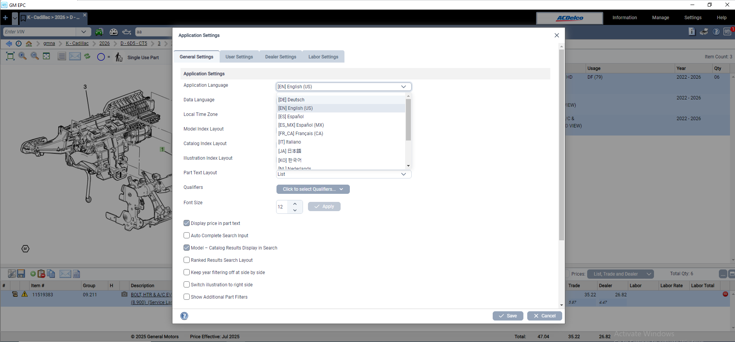This screenshot has width=735, height=342.
Task: Cancel the Application Settings dialog
Action: (545, 316)
